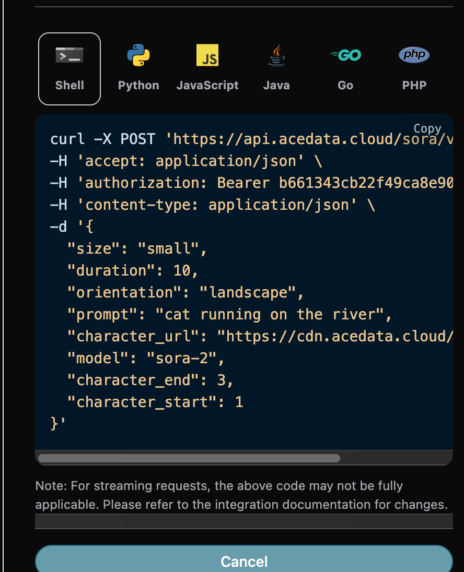Click the authorization Bearer header line
464x572 pixels.
coord(251,183)
